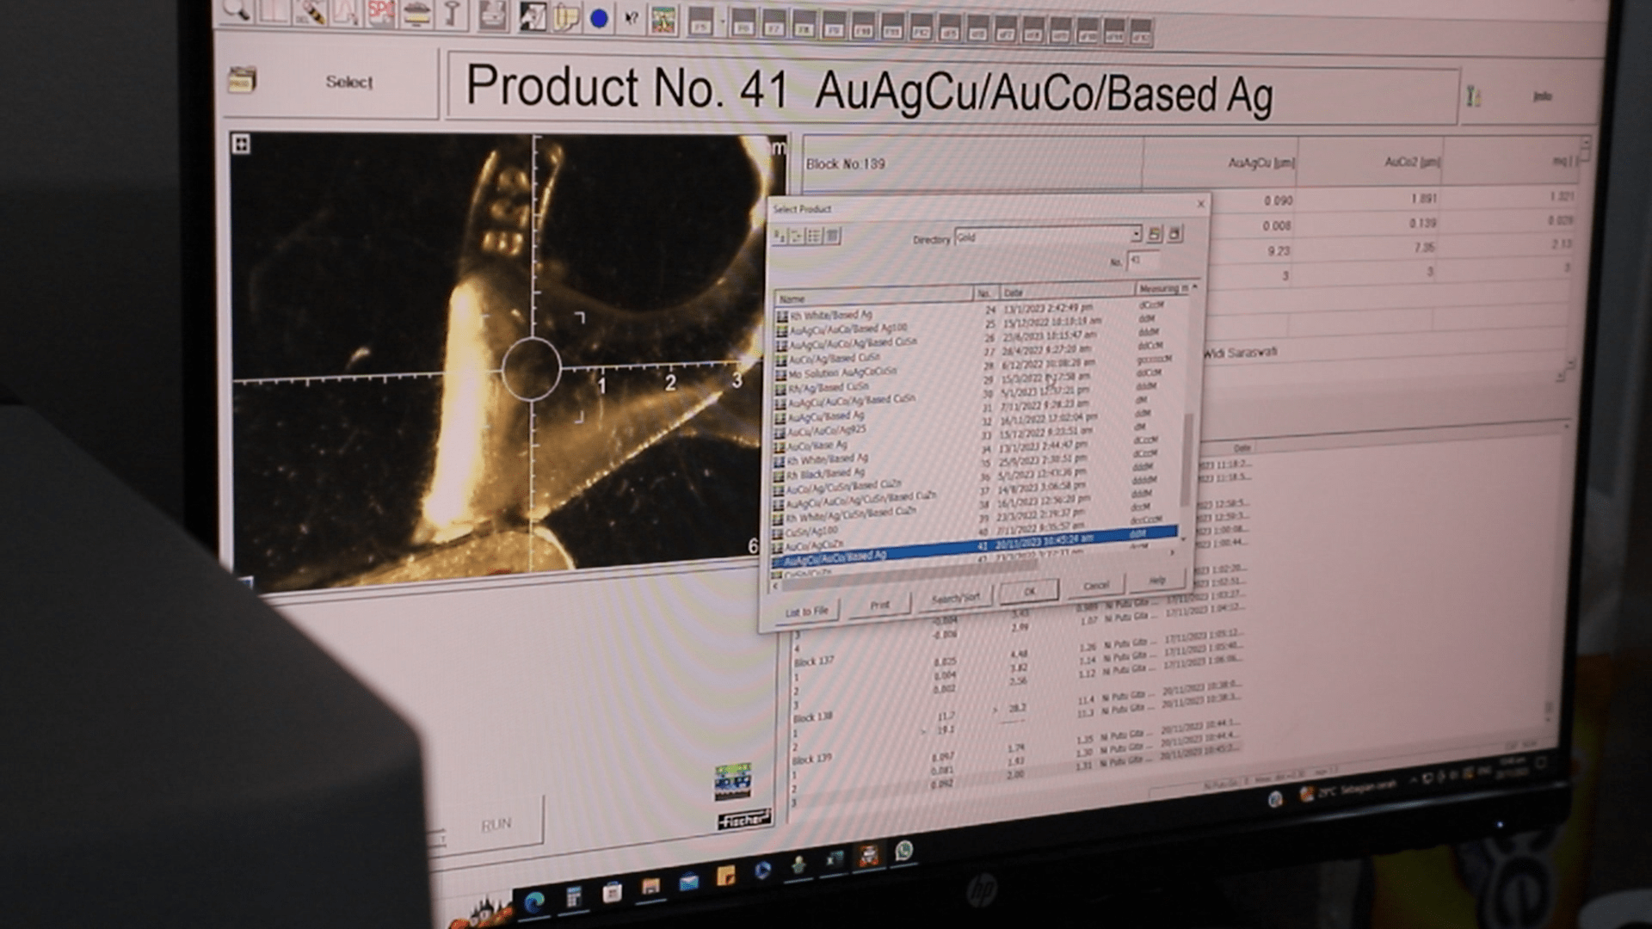Image resolution: width=1652 pixels, height=929 pixels.
Task: Click the expand icon on the video view
Action: 241,145
